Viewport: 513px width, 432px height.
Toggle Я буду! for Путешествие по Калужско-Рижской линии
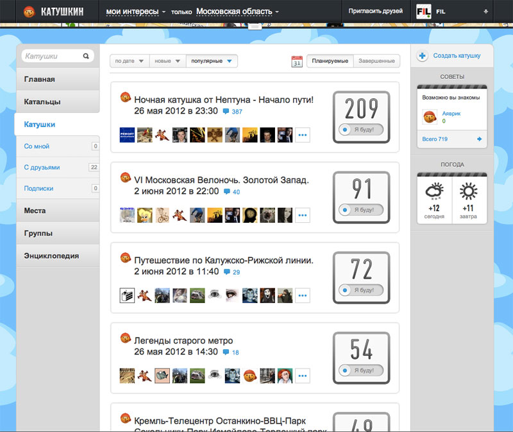coord(361,290)
